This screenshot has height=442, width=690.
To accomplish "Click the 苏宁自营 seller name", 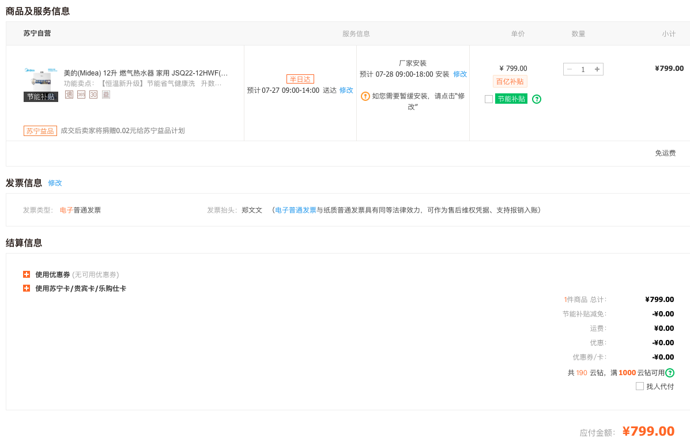I will click(37, 33).
